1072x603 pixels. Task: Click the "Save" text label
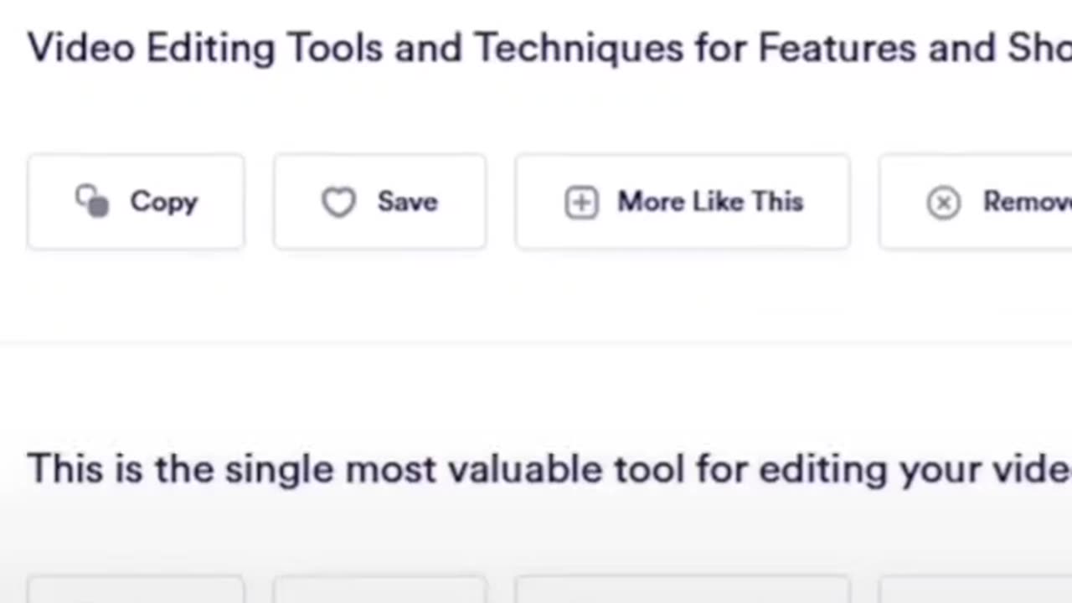(407, 202)
